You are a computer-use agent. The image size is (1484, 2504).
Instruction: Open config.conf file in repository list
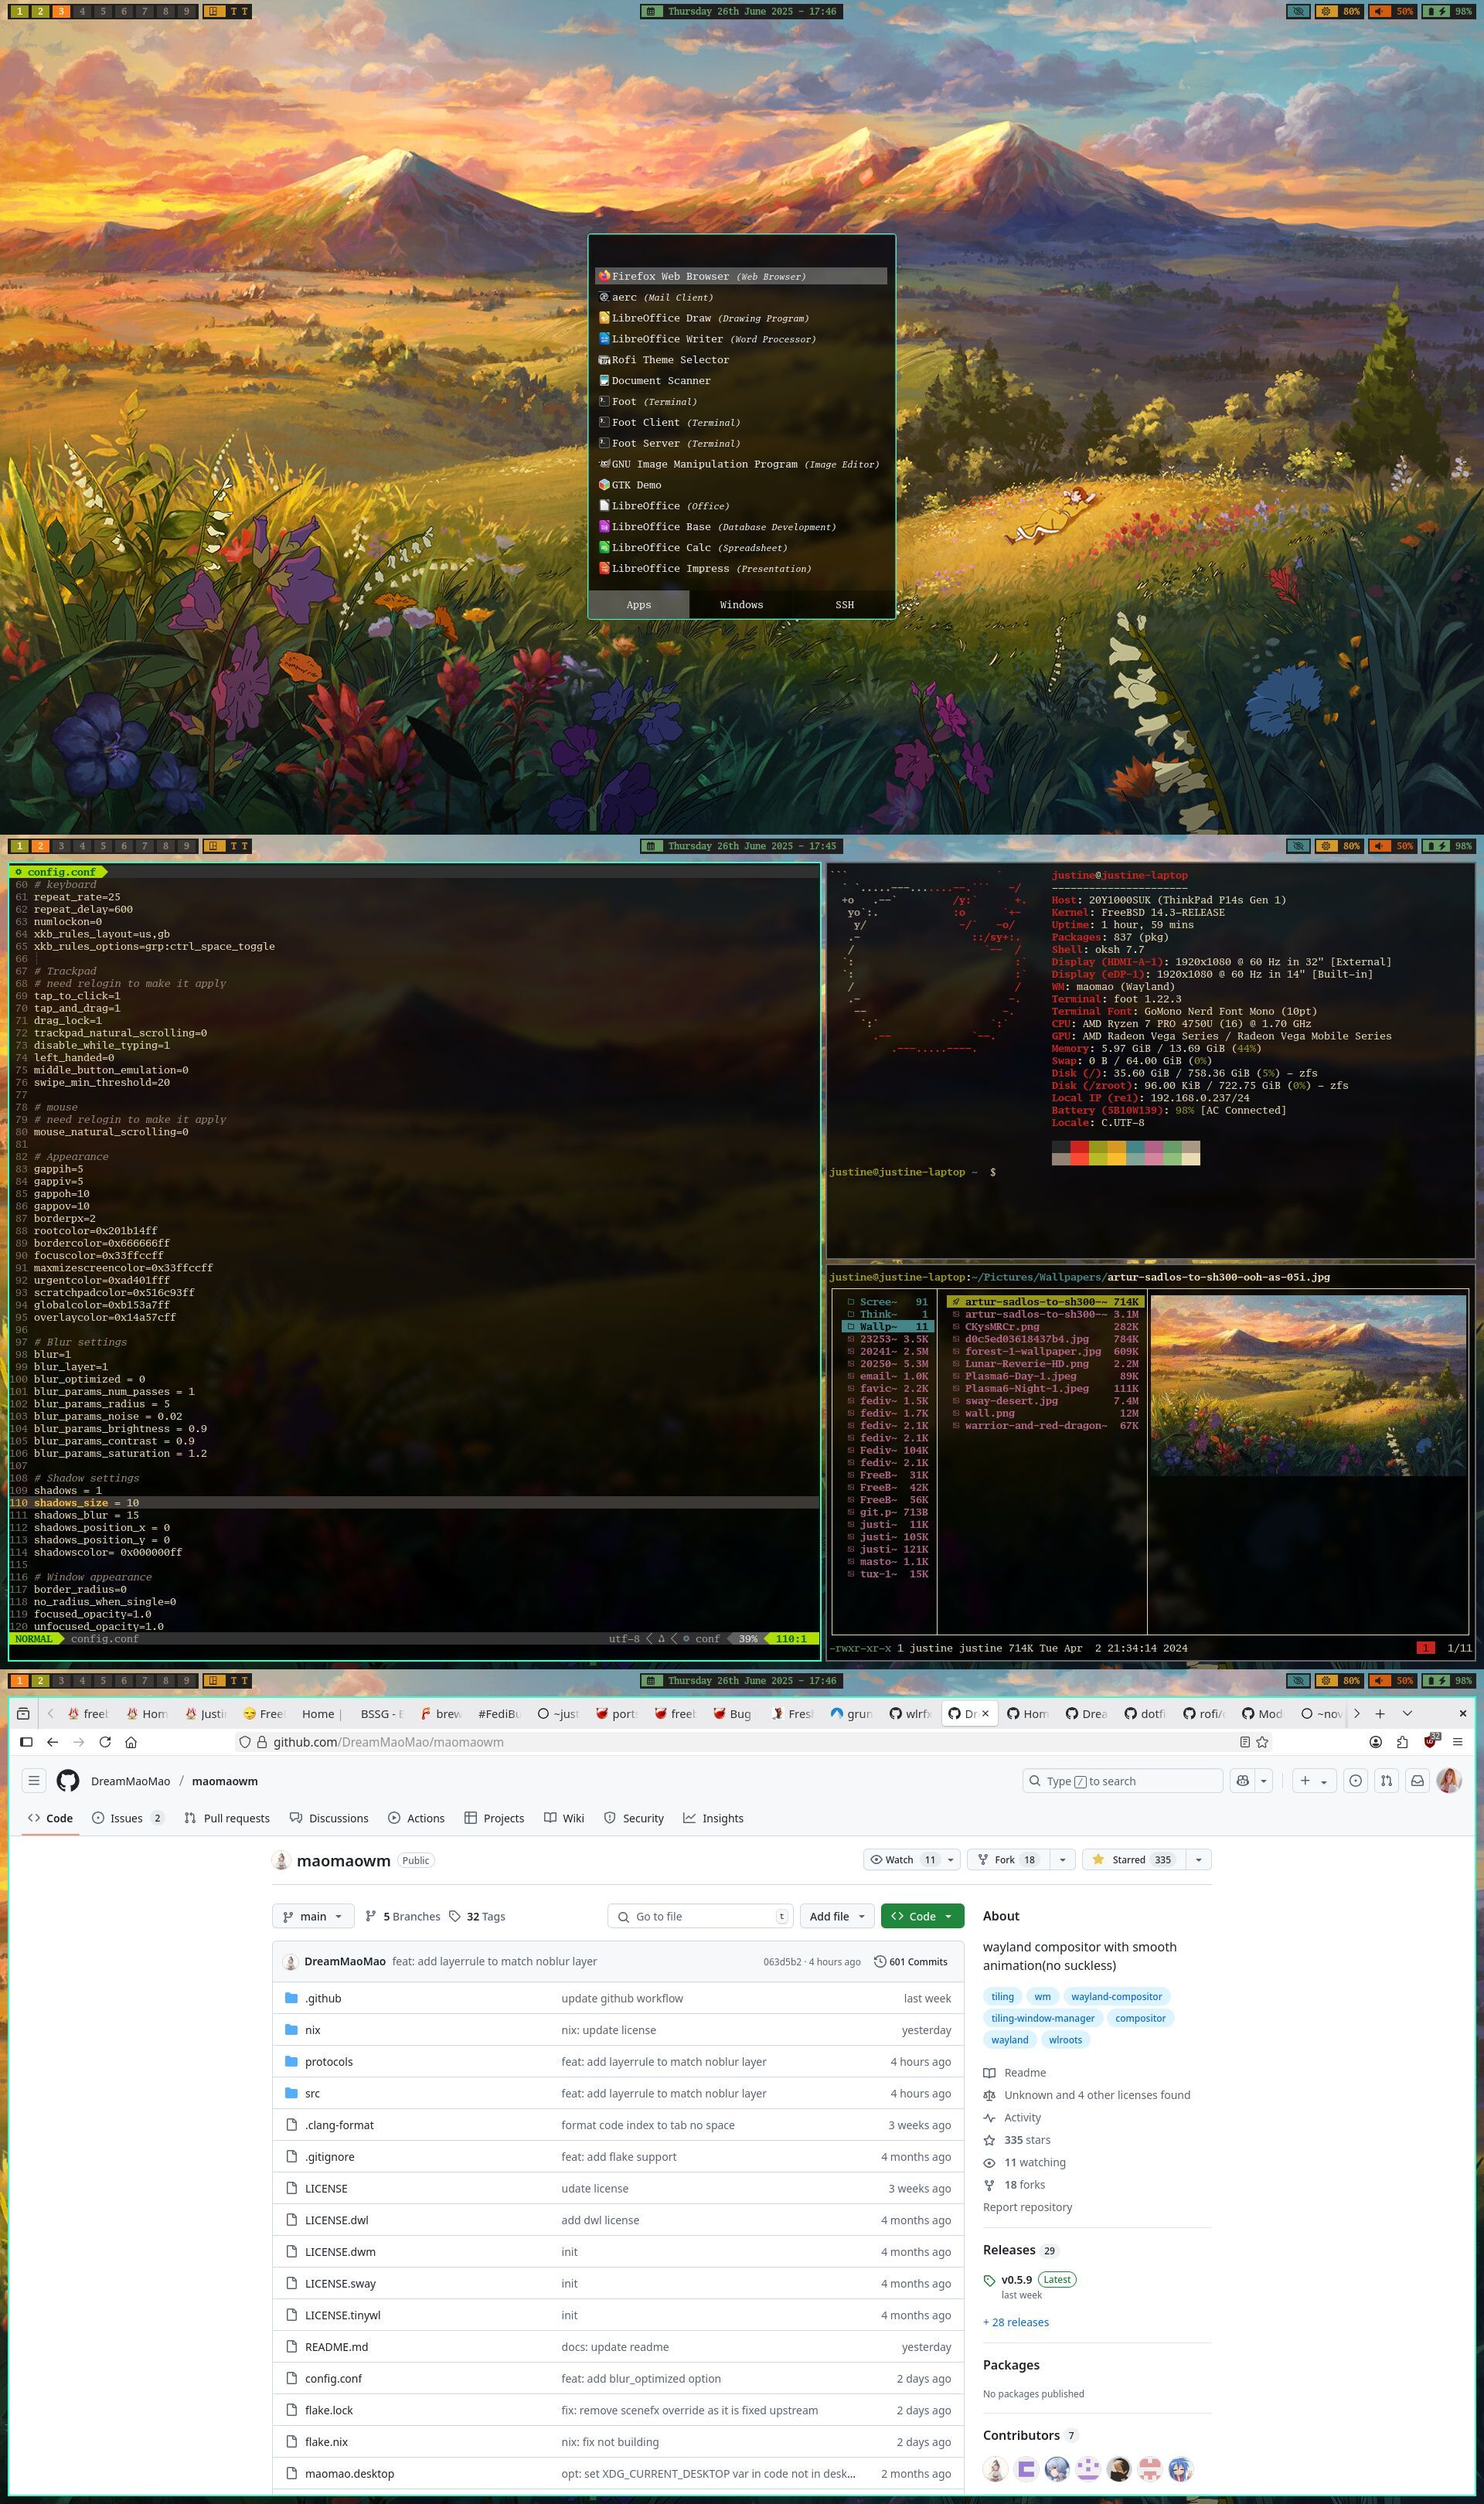tap(334, 2378)
